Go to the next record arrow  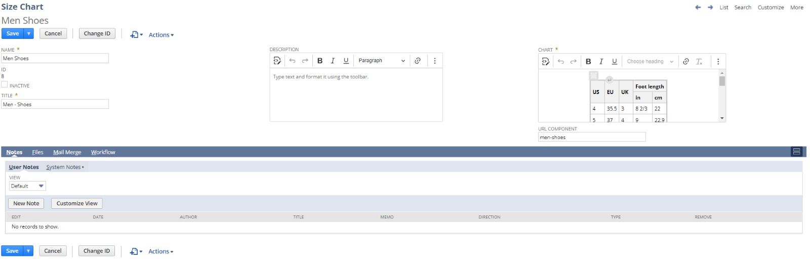pyautogui.click(x=710, y=8)
